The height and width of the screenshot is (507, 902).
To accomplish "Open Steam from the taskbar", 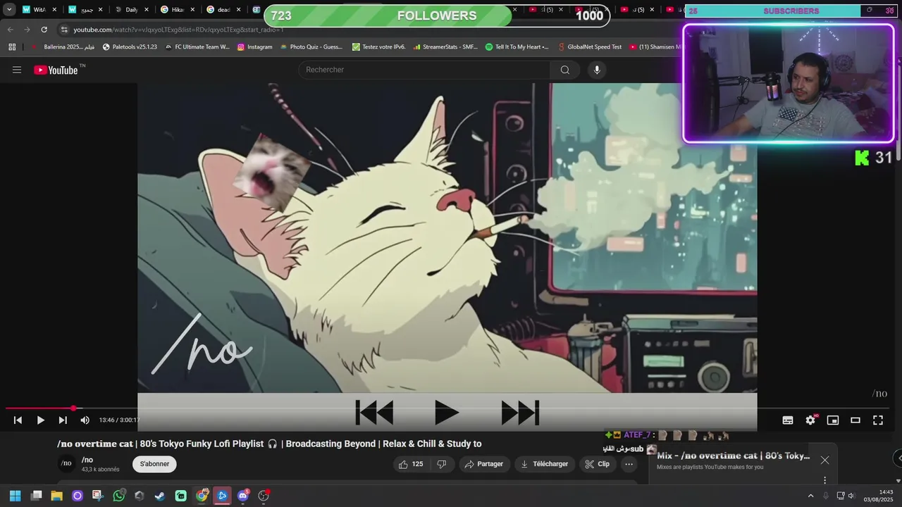I will click(160, 496).
